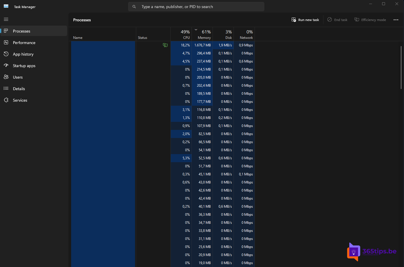The image size is (404, 267).
Task: Click the Startup apps gauge icon
Action: tap(6, 65)
